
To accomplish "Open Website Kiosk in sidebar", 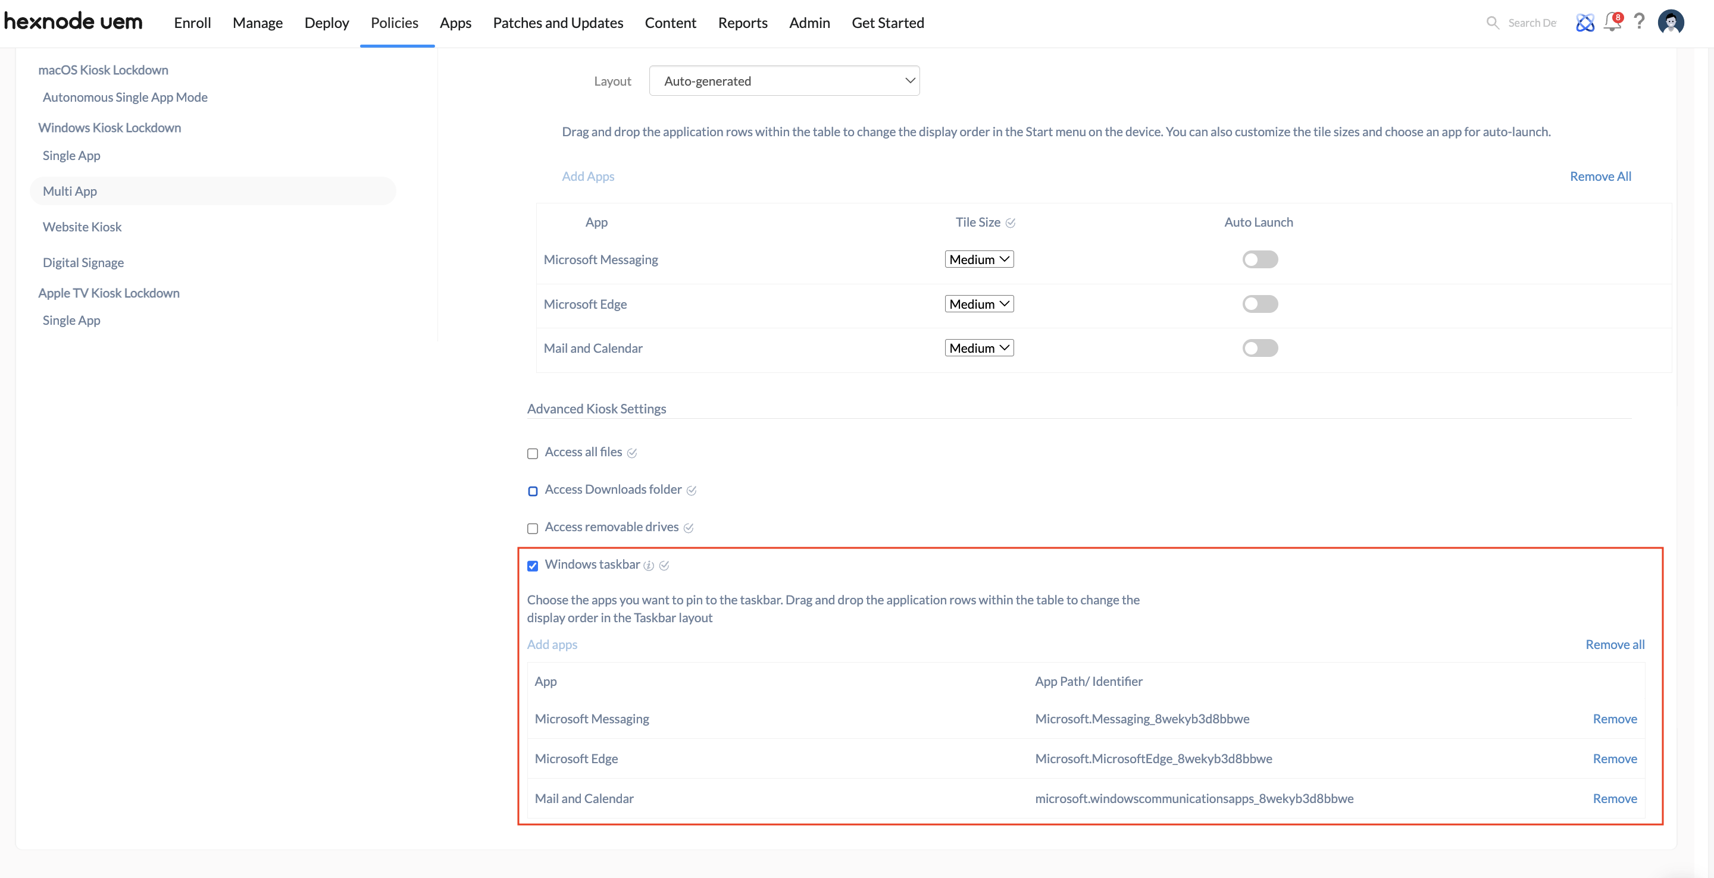I will (82, 227).
